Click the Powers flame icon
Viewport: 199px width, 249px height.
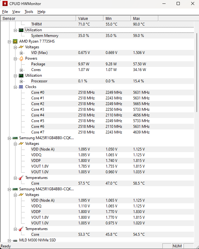click(21, 58)
